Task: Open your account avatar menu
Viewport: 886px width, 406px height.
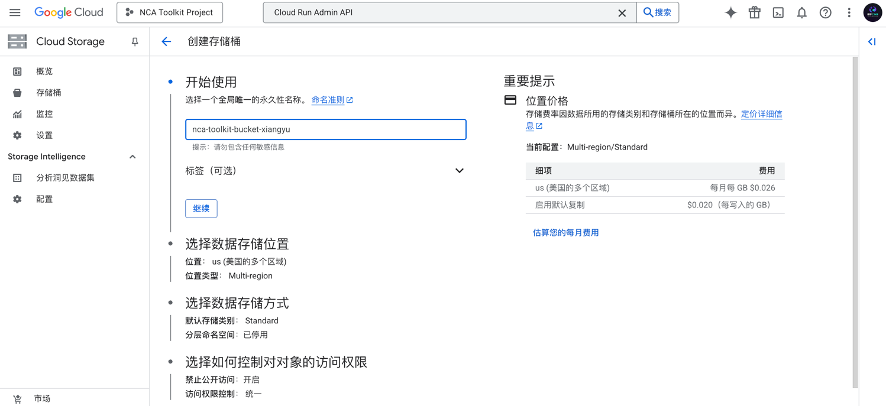Action: click(x=872, y=12)
